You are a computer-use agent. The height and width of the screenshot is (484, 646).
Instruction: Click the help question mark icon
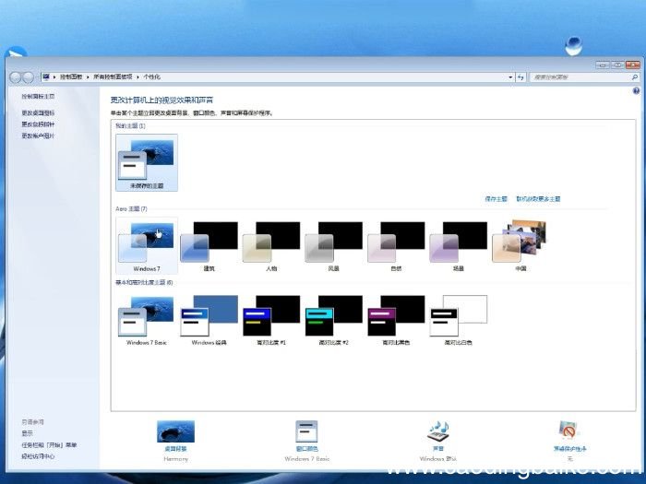(636, 91)
